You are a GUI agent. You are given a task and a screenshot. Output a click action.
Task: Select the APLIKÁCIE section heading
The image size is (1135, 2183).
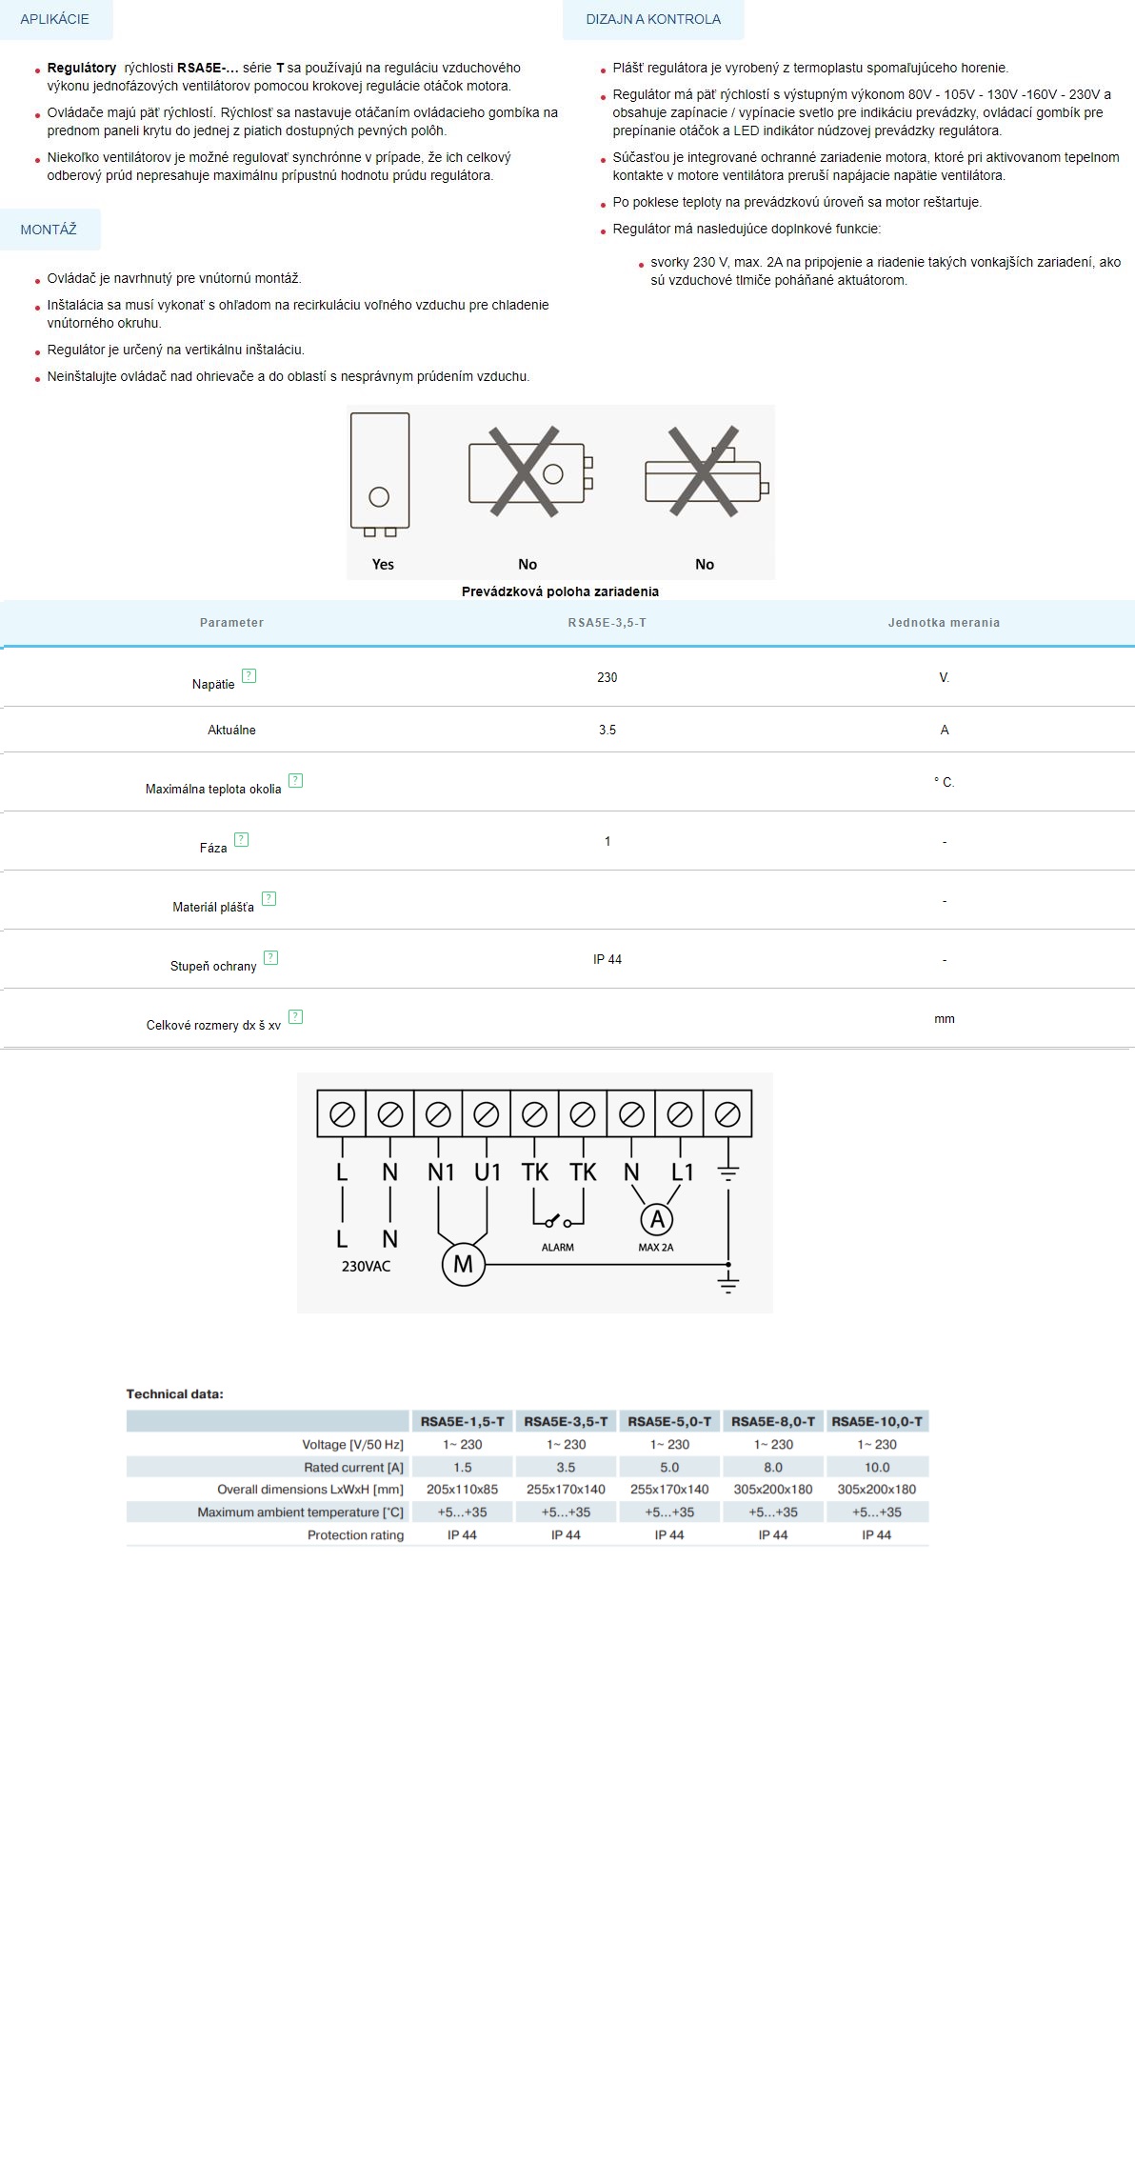pyautogui.click(x=55, y=19)
